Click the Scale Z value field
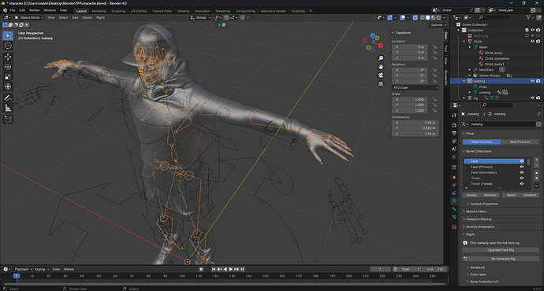The height and width of the screenshot is (291, 544). 410,110
